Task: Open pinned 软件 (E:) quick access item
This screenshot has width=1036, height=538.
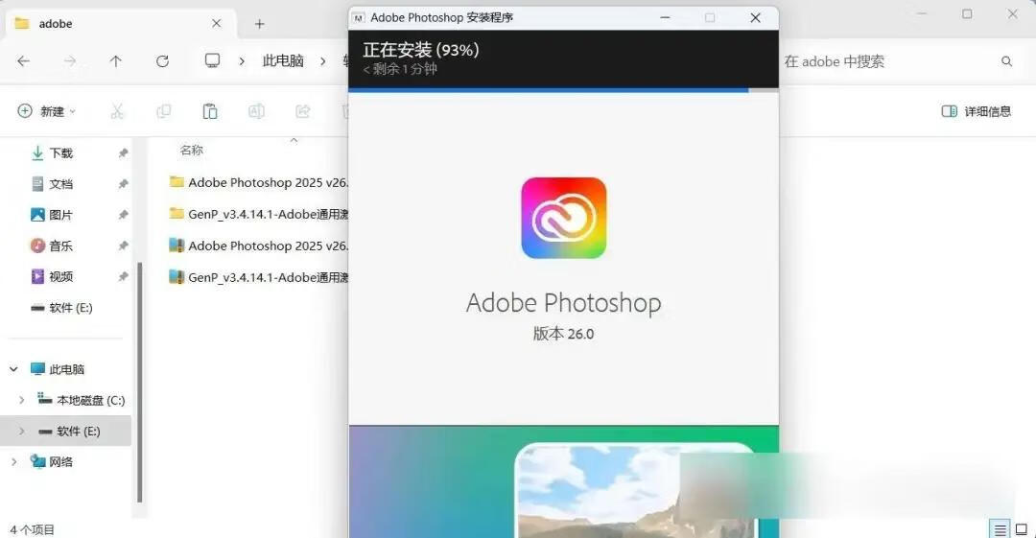Action: tap(71, 307)
